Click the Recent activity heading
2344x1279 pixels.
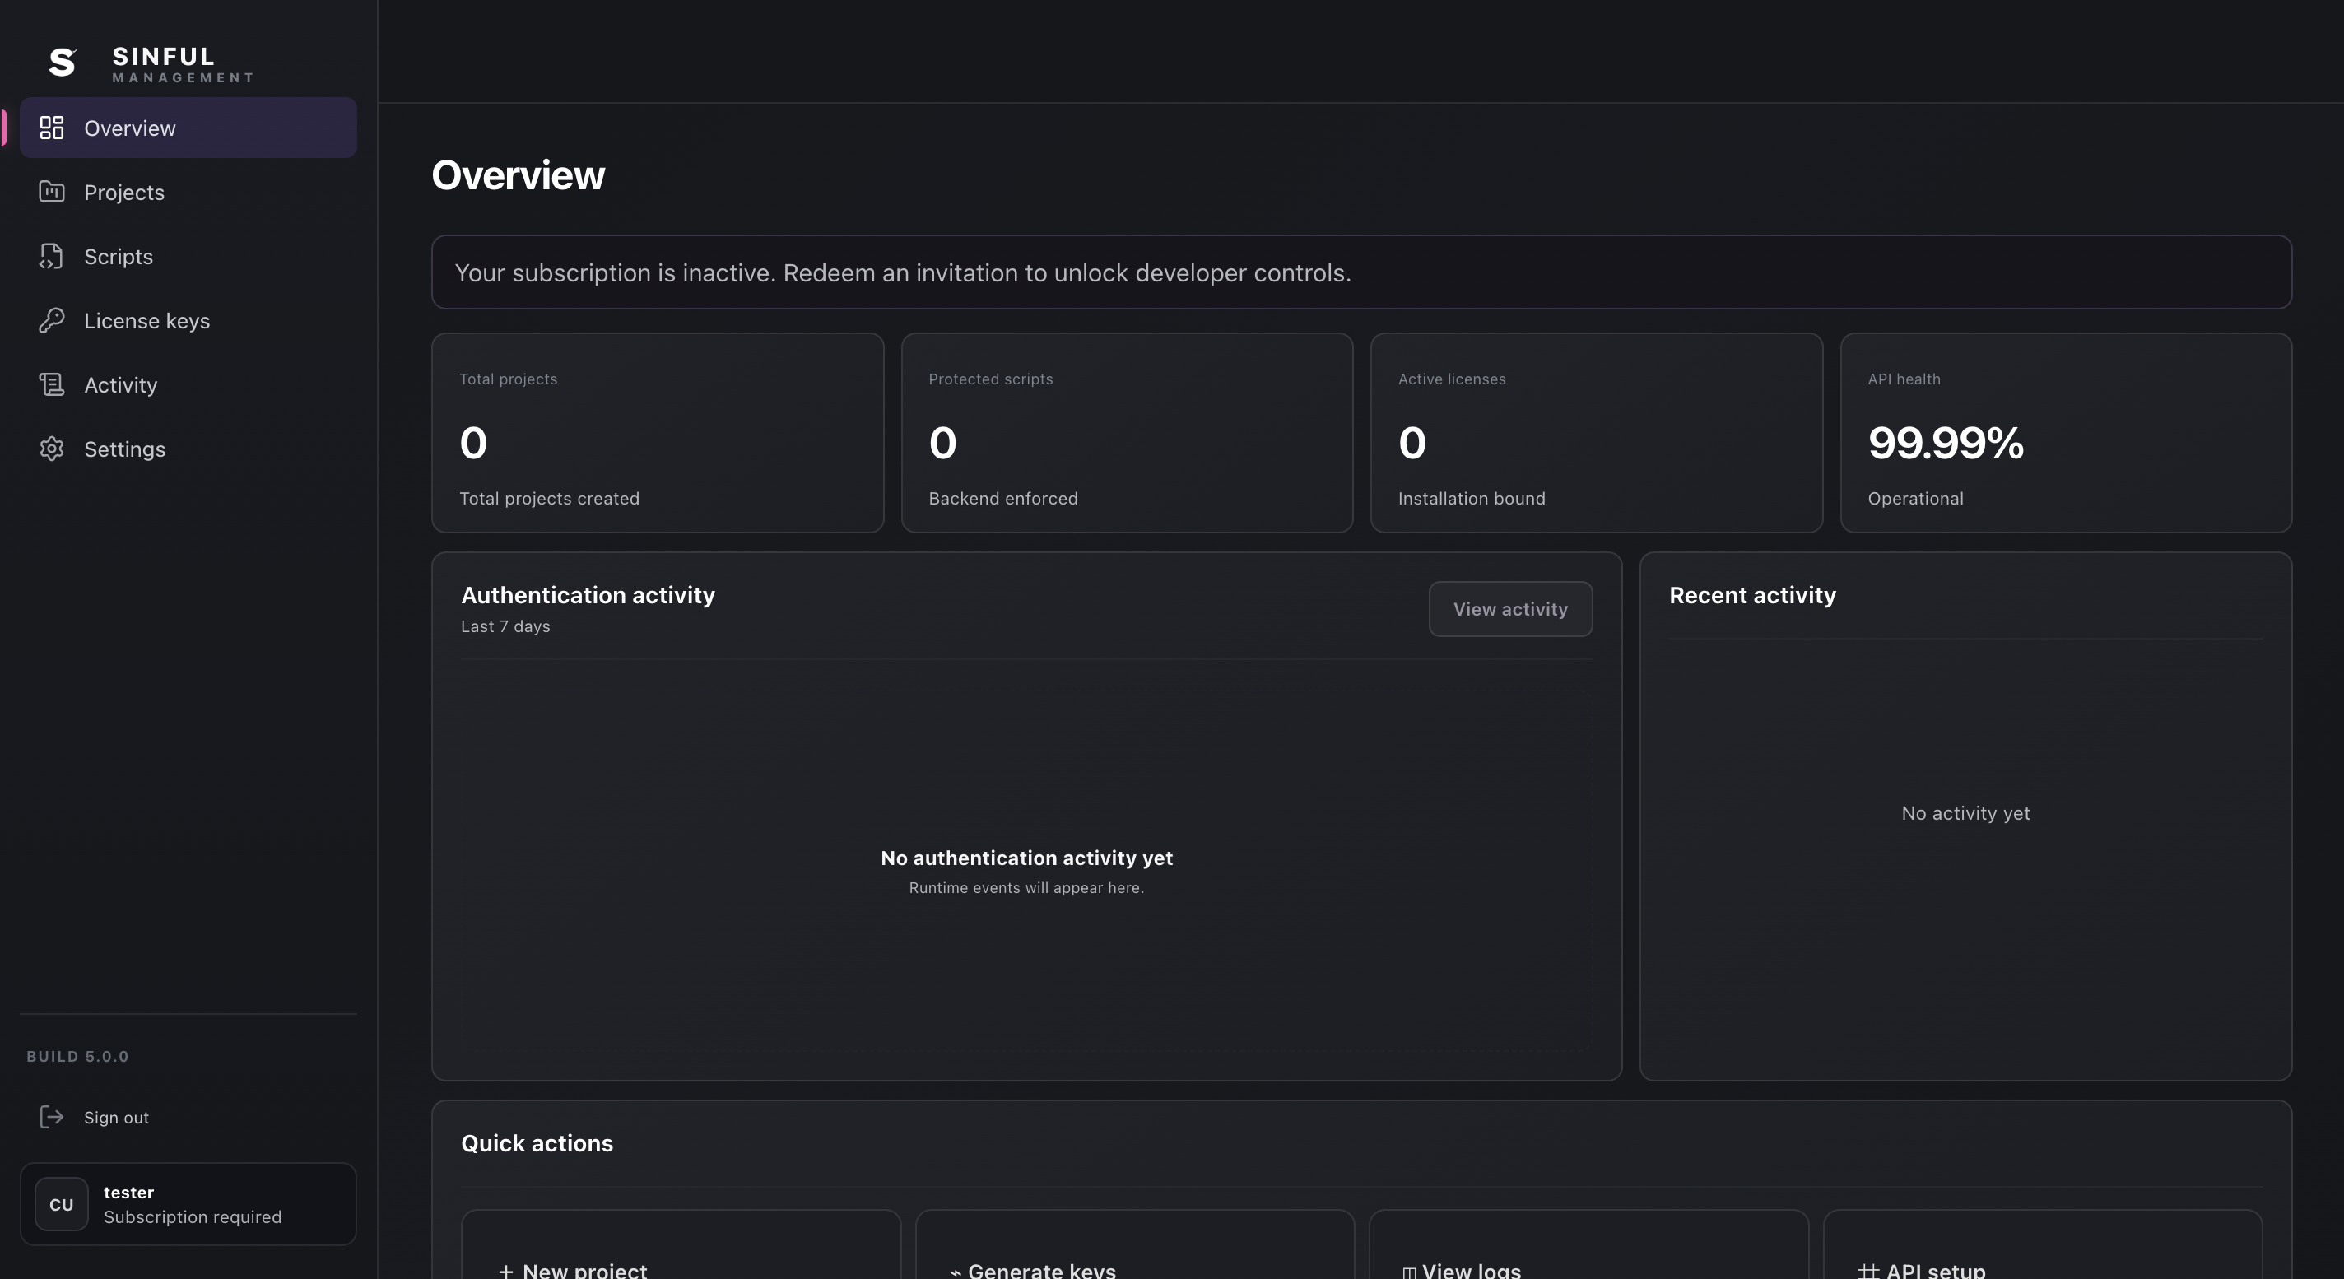tap(1752, 595)
